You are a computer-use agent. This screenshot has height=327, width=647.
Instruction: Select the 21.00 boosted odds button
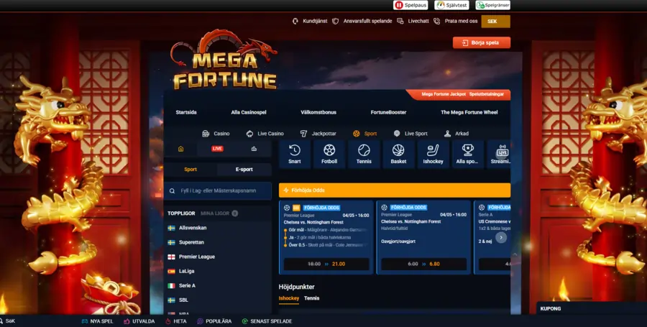326,264
